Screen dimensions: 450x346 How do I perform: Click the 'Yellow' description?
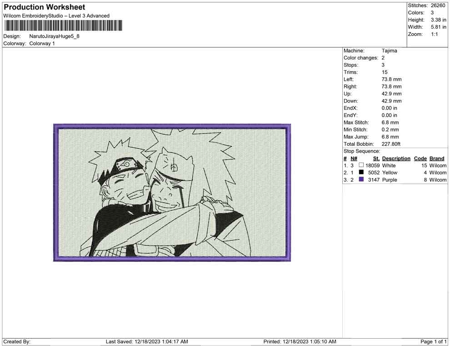(390, 173)
